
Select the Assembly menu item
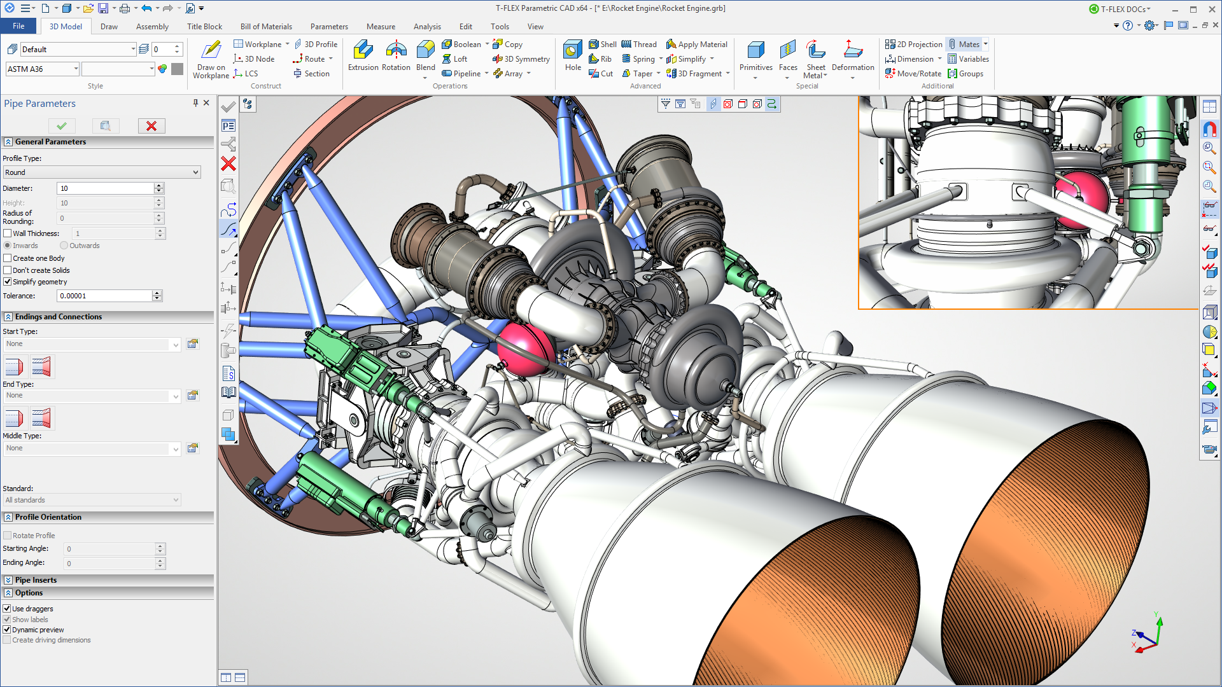(151, 26)
